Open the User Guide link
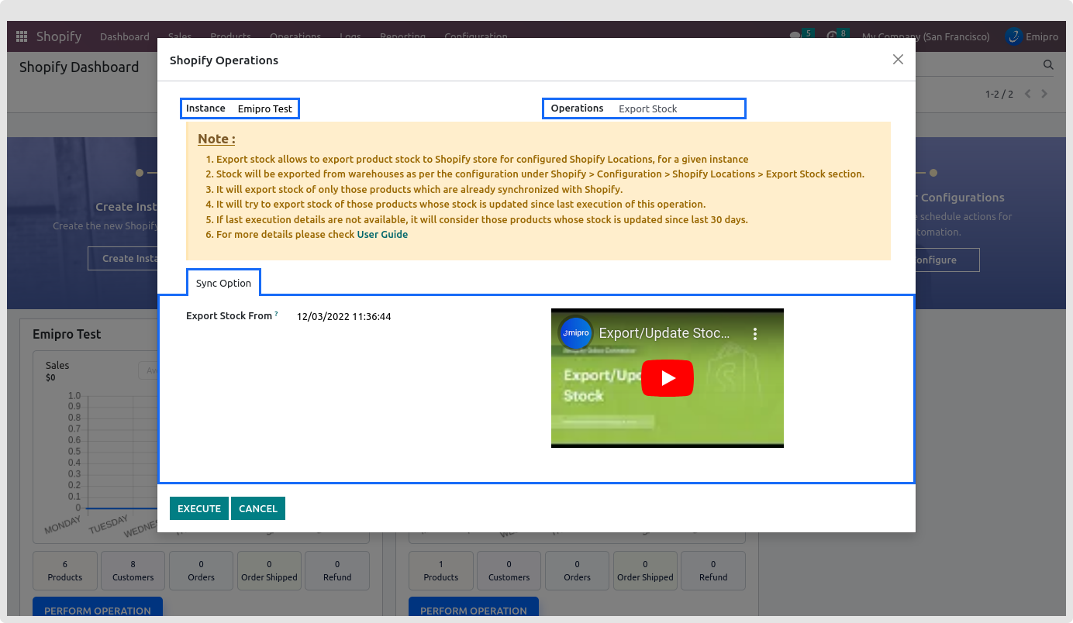This screenshot has height=623, width=1073. [x=382, y=234]
